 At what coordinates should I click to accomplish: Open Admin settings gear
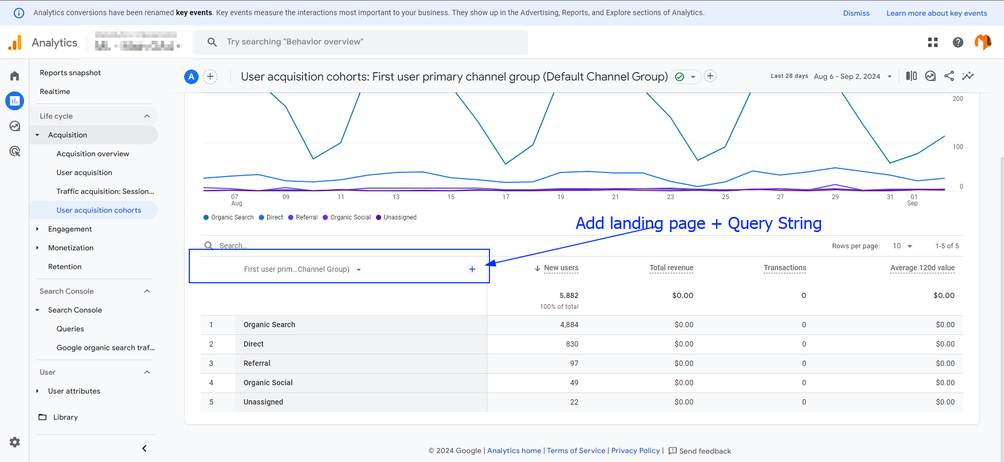pos(15,442)
